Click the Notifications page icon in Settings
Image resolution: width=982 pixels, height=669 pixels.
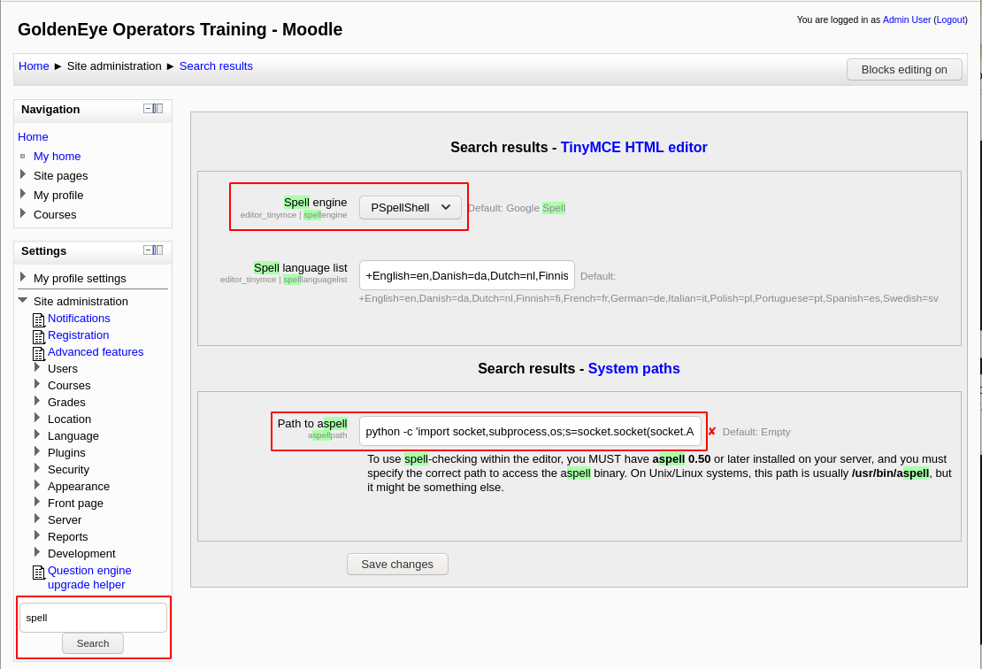pos(38,319)
